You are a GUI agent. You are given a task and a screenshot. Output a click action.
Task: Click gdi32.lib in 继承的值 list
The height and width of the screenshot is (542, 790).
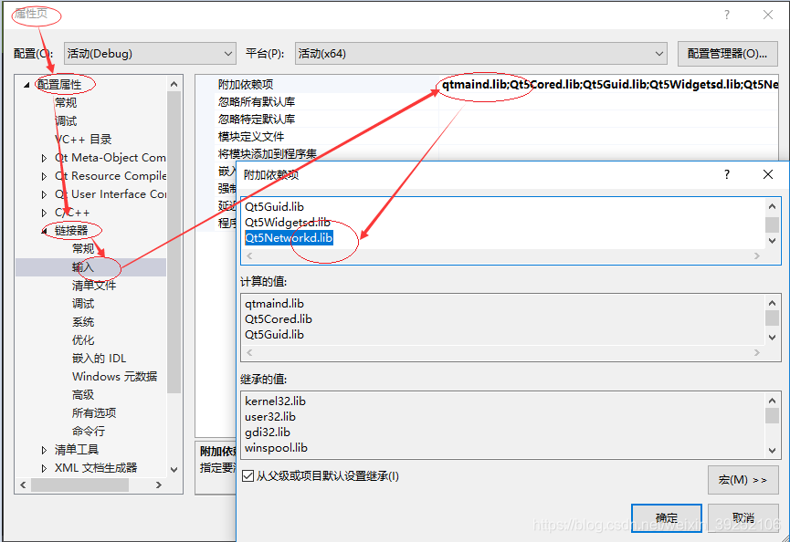267,433
